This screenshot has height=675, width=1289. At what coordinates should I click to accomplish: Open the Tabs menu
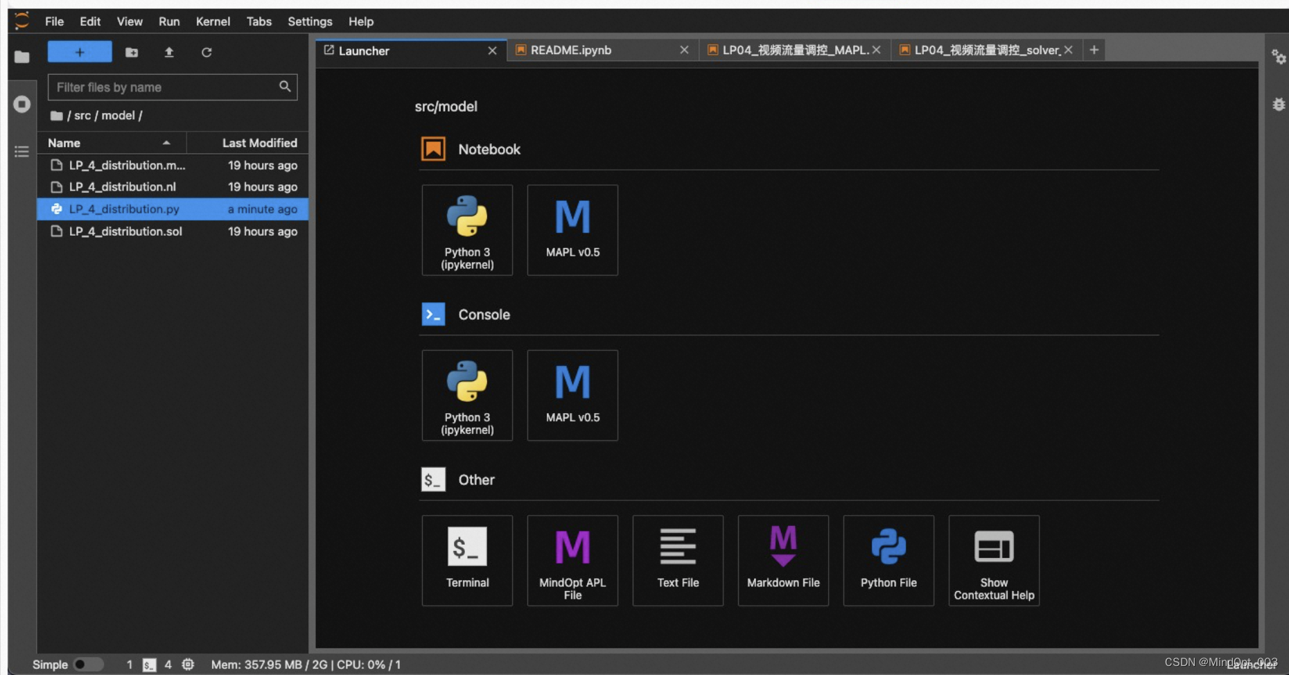point(259,21)
